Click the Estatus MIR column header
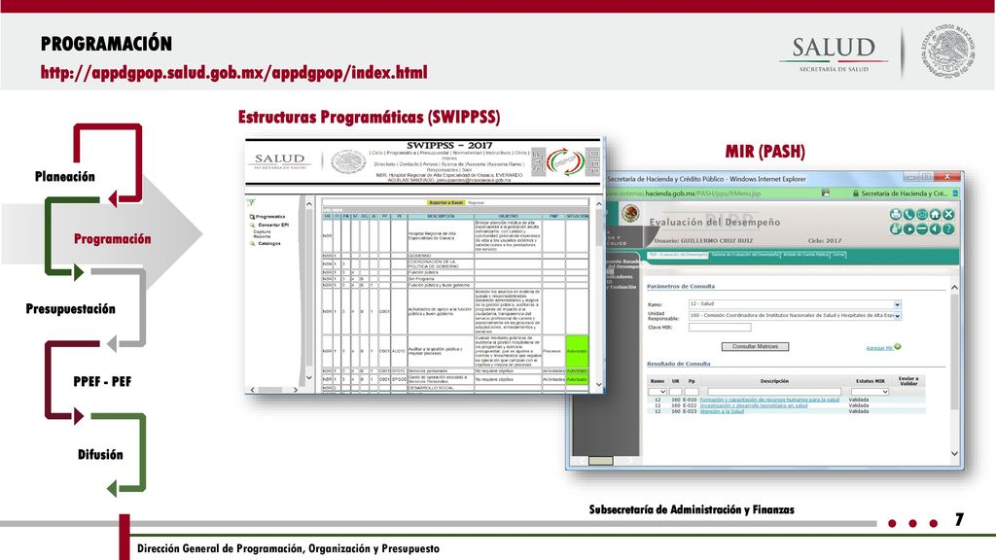The width and height of the screenshot is (996, 560). coord(871,381)
